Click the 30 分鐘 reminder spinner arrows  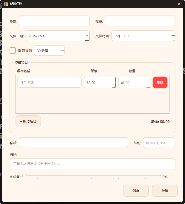coord(63,50)
